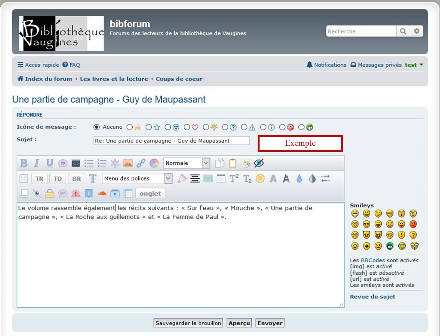
Task: Open the 'Accès rapide' menu
Action: tap(38, 65)
